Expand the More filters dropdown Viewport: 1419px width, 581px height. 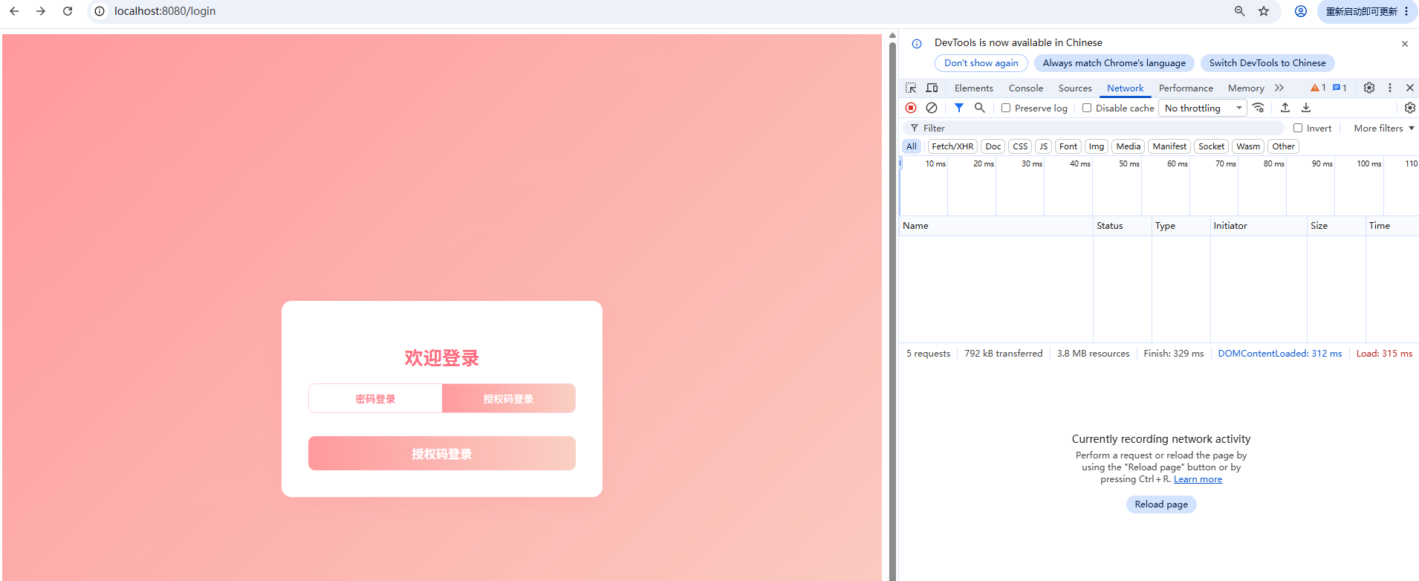pyautogui.click(x=1384, y=128)
